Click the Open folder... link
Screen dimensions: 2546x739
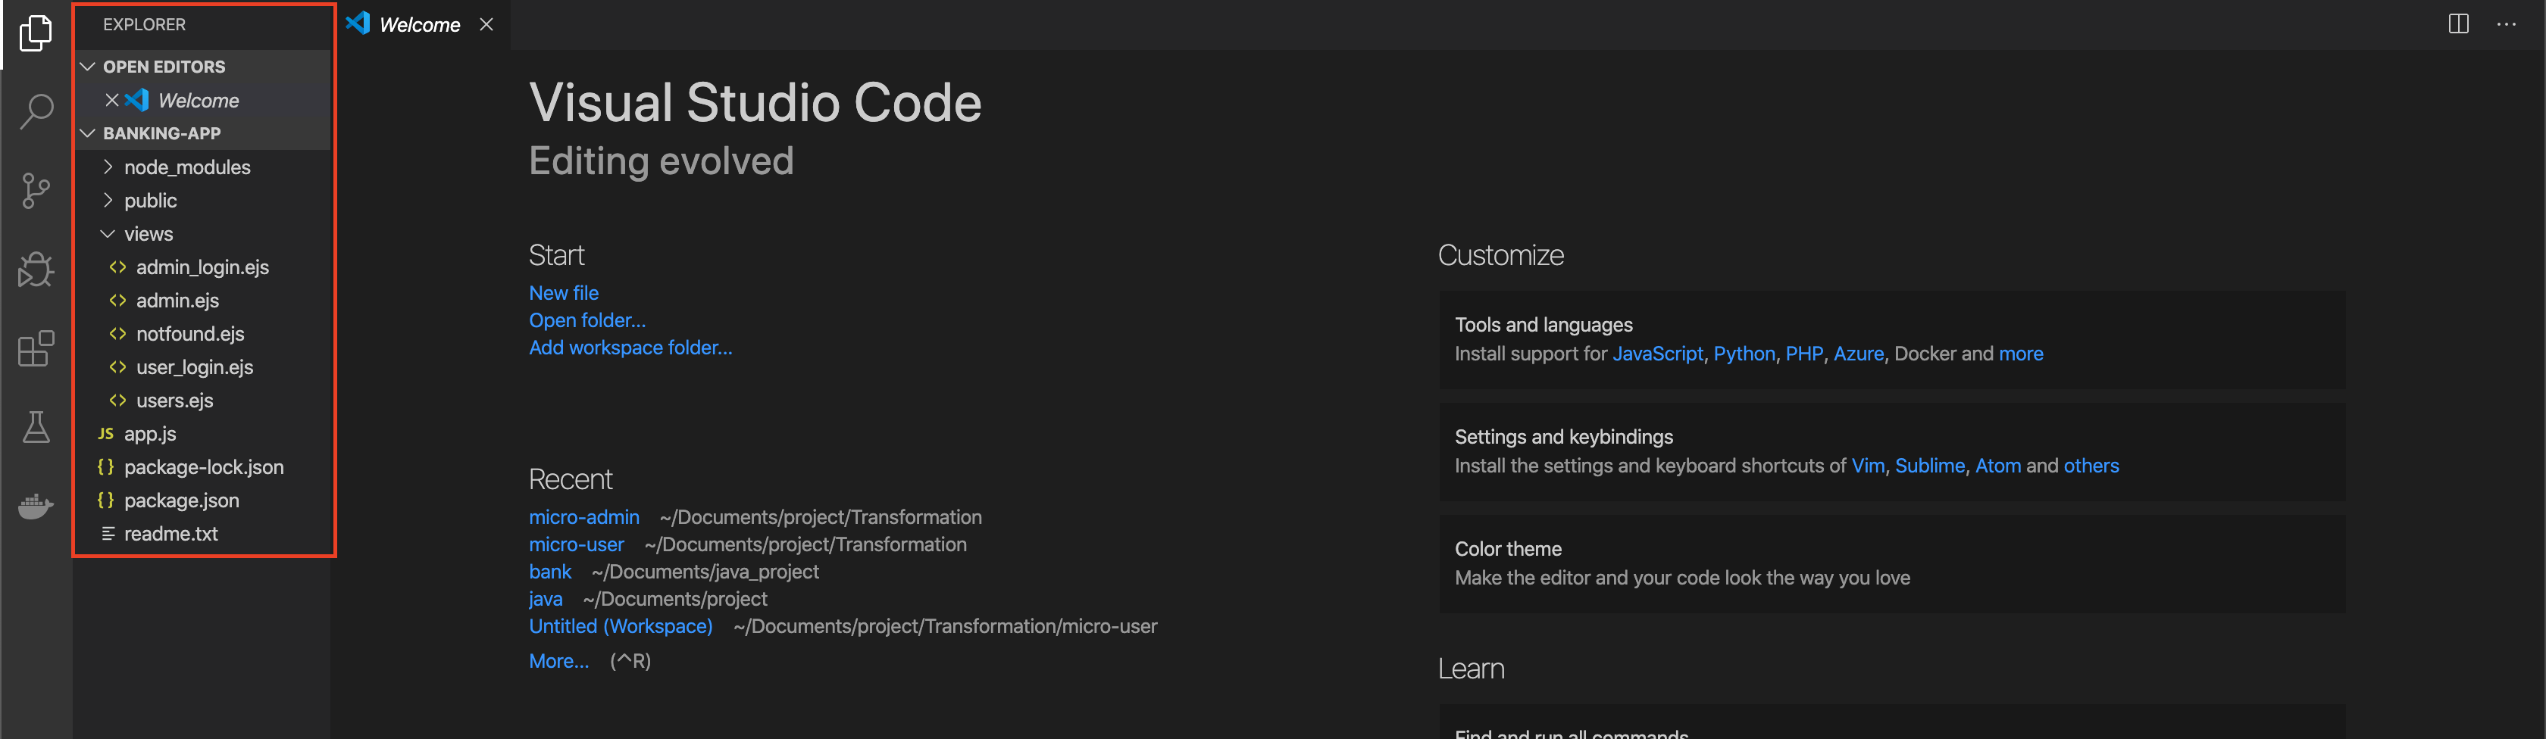(587, 320)
